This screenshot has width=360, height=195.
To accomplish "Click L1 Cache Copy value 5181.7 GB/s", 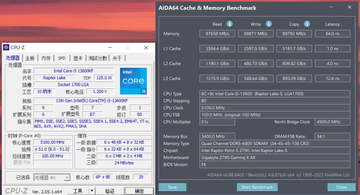I will [294, 49].
